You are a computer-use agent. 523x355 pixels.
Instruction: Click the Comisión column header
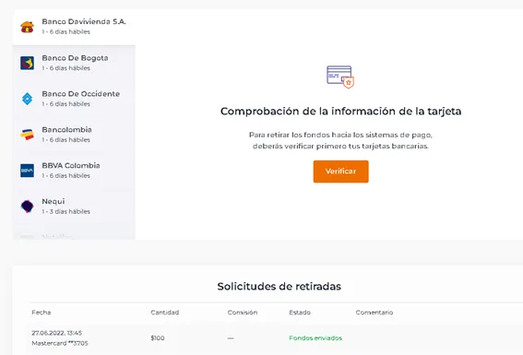tap(243, 313)
